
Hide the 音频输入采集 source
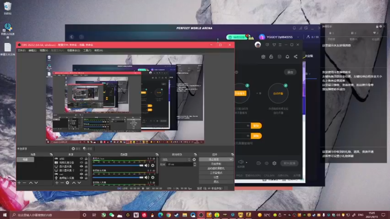(x=81, y=178)
